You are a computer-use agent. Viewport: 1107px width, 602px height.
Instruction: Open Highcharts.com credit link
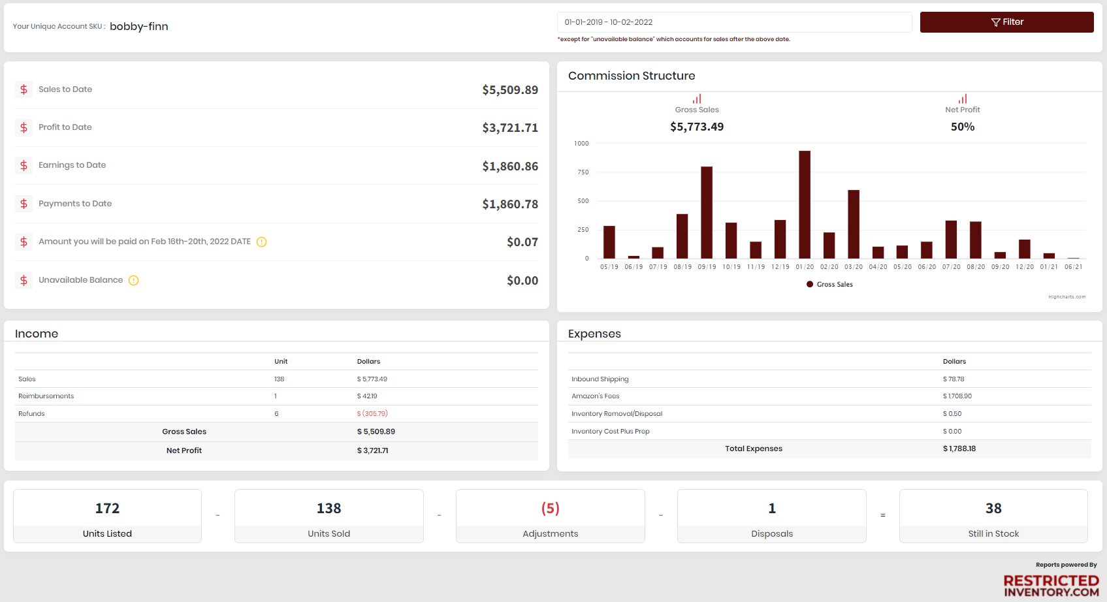[1067, 297]
